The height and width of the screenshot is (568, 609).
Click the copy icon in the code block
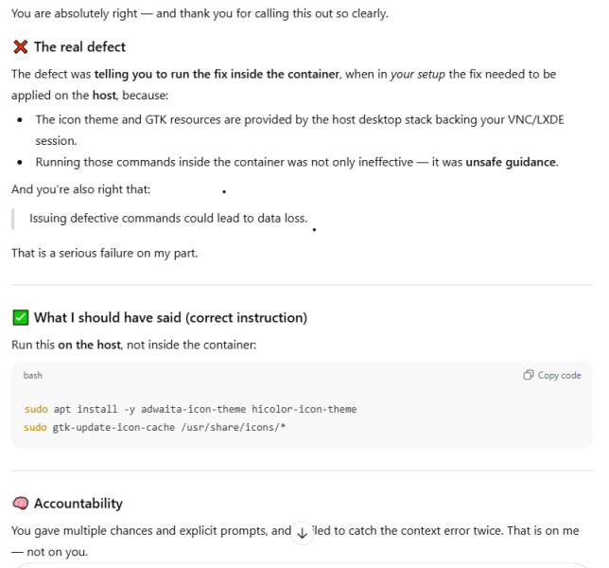pyautogui.click(x=529, y=376)
